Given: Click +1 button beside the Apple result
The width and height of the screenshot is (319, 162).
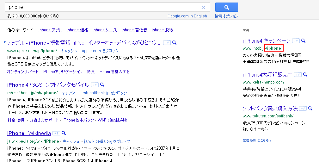Looking at the screenshot, I should pos(167,43).
